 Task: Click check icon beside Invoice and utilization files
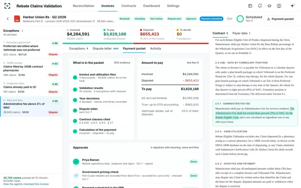coord(75,77)
